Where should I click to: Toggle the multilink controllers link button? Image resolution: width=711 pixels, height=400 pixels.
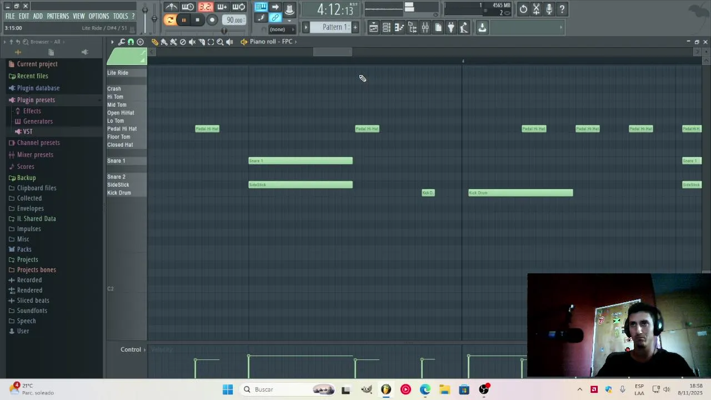click(x=275, y=18)
